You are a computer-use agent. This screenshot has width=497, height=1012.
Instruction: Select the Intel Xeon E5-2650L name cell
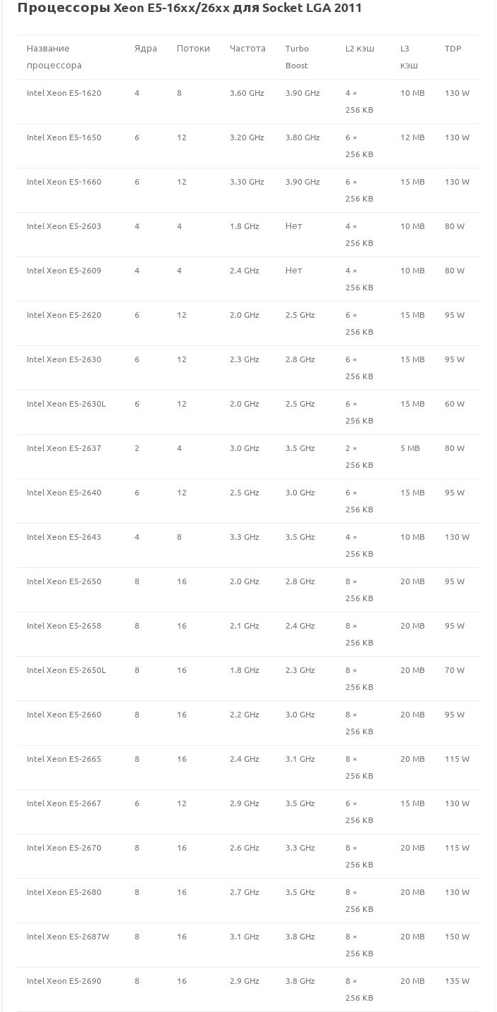coord(66,670)
